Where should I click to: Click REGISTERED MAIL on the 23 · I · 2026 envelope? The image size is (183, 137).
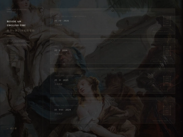(160, 61)
